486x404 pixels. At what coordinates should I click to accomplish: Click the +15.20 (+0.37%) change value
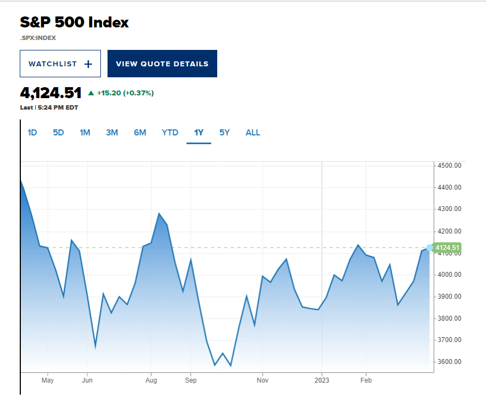click(x=125, y=93)
